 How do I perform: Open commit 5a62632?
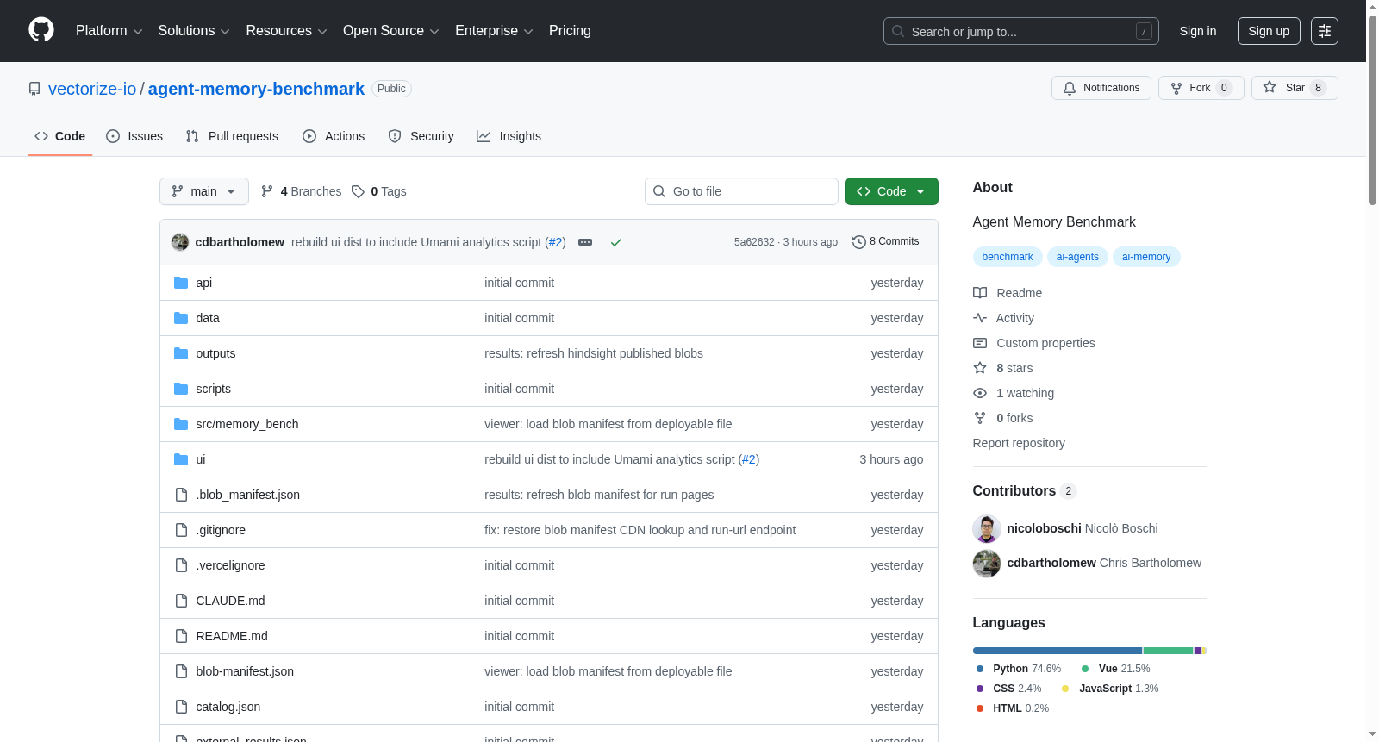(754, 242)
